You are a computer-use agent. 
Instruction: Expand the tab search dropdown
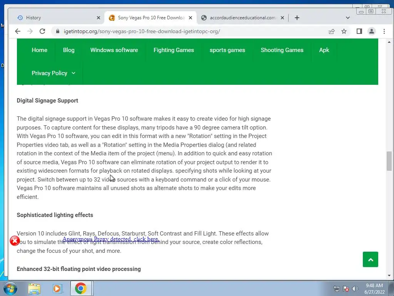(x=347, y=18)
